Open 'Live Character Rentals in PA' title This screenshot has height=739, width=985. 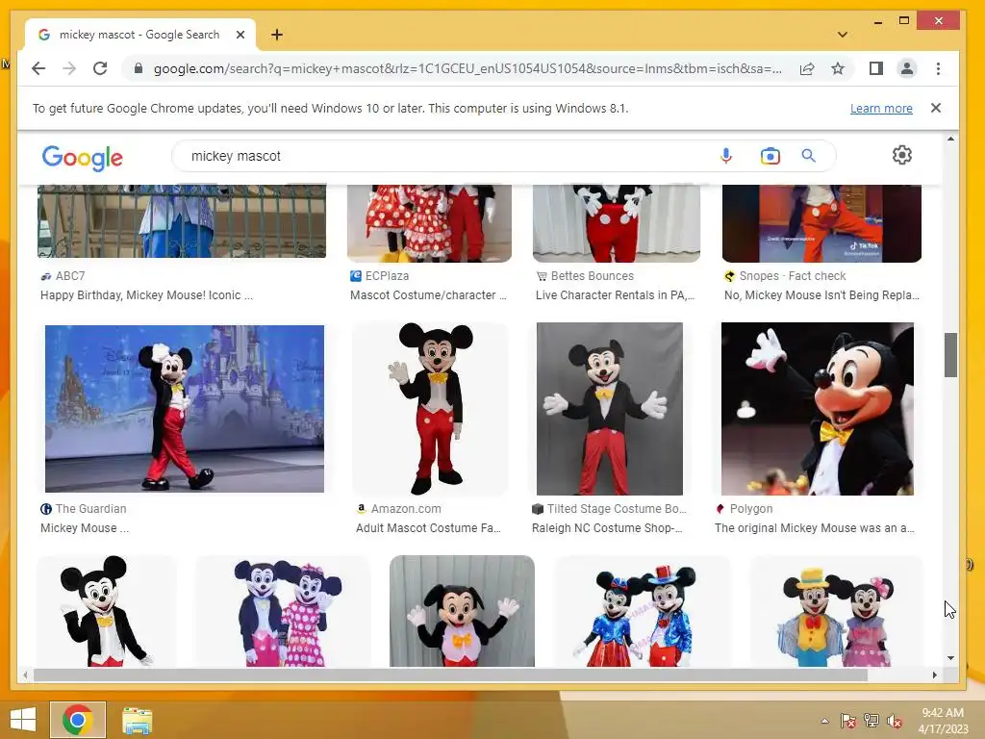click(x=615, y=294)
